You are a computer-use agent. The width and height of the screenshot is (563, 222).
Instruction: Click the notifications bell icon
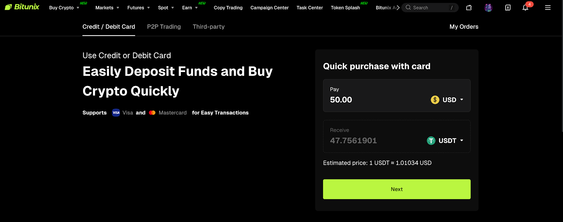[525, 7]
